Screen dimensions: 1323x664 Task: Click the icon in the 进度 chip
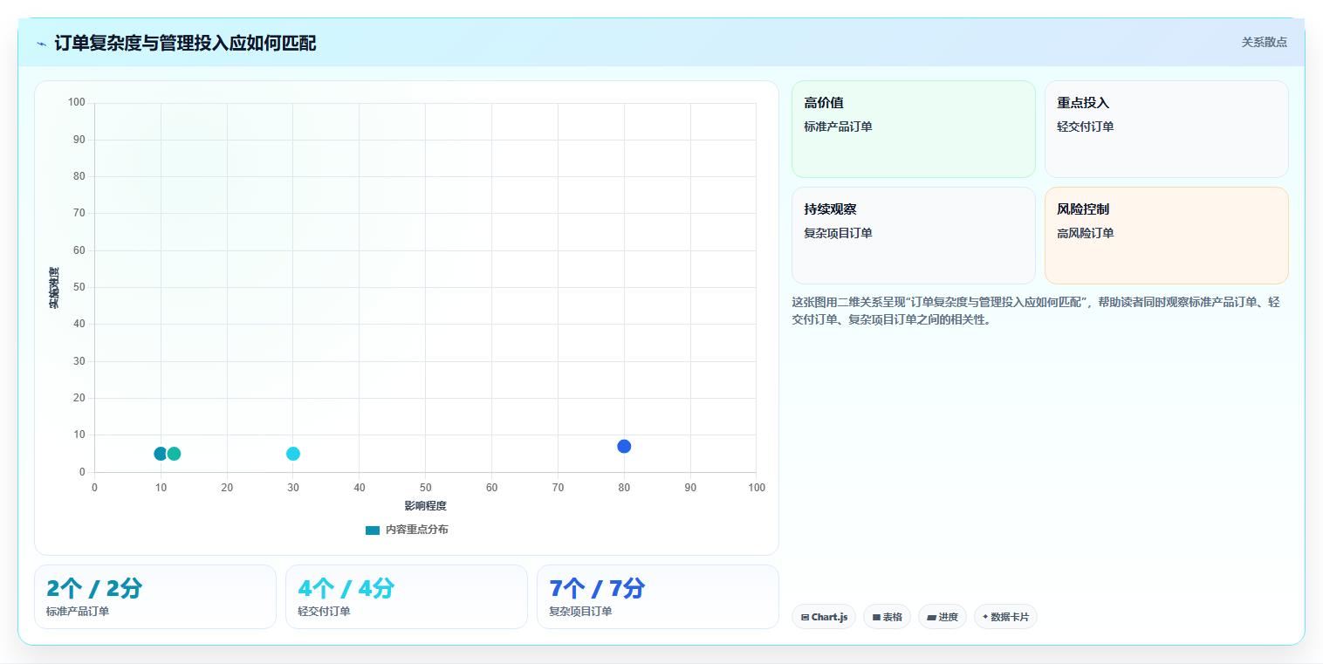931,618
